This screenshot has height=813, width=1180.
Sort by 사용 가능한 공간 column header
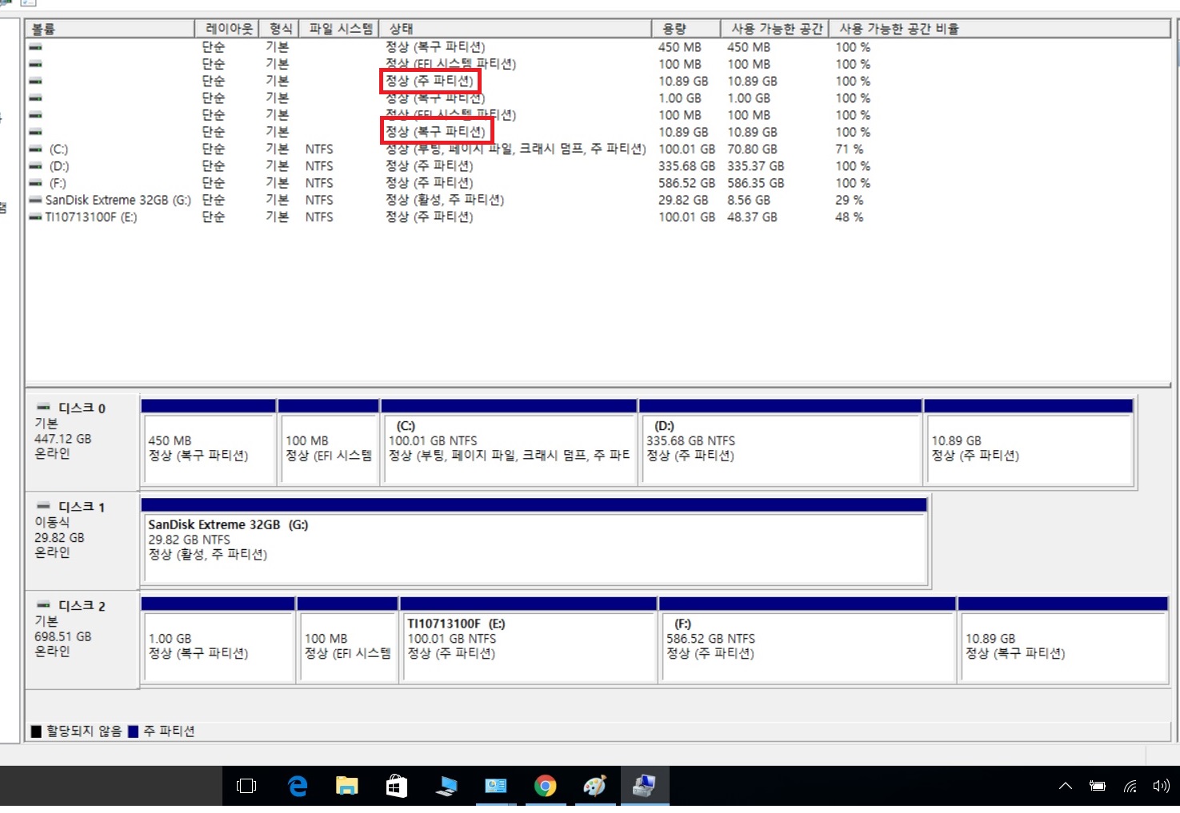[x=774, y=29]
